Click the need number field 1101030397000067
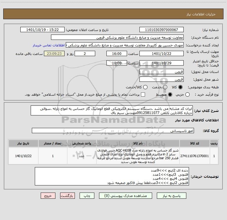Viewport: 227px width, 220px height. pos(162,30)
